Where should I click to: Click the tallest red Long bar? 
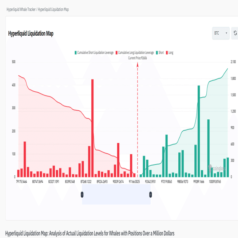coord(92,127)
